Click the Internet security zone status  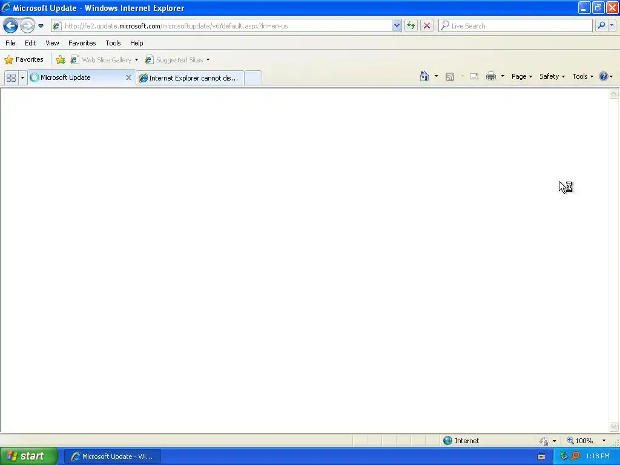(x=461, y=441)
